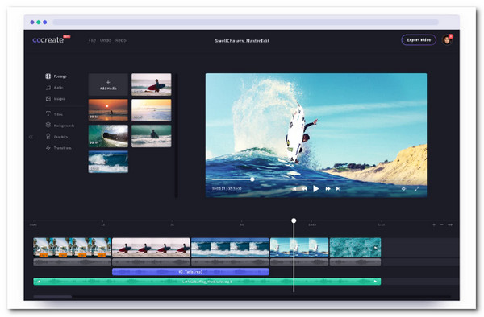
Task: Fast forward the preview video
Action: [x=328, y=188]
